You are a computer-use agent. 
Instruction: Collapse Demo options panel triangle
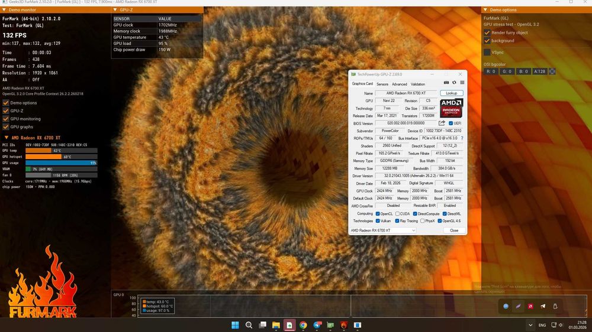click(x=485, y=10)
